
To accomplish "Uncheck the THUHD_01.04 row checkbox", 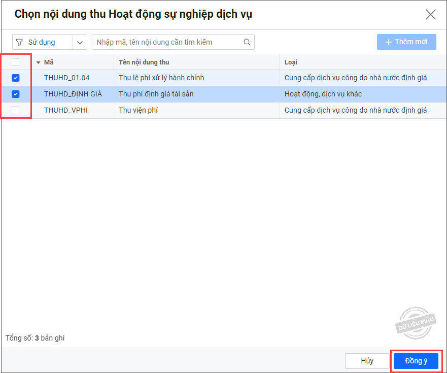I will 16,78.
